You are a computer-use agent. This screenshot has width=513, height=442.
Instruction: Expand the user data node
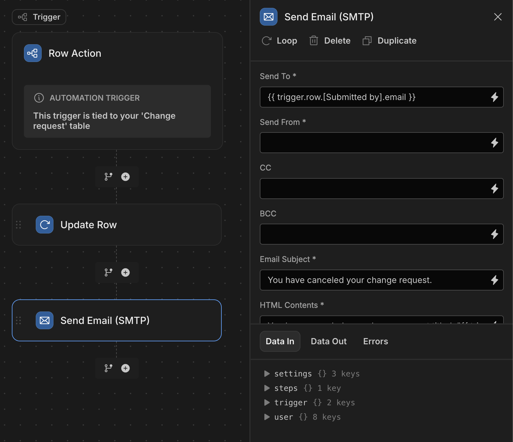point(267,417)
